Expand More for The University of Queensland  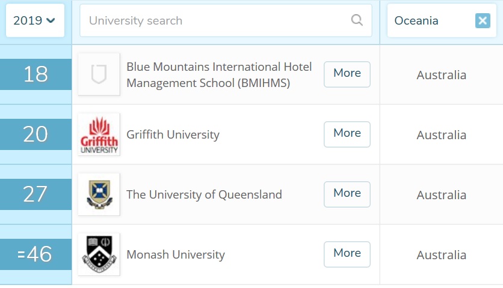click(347, 194)
